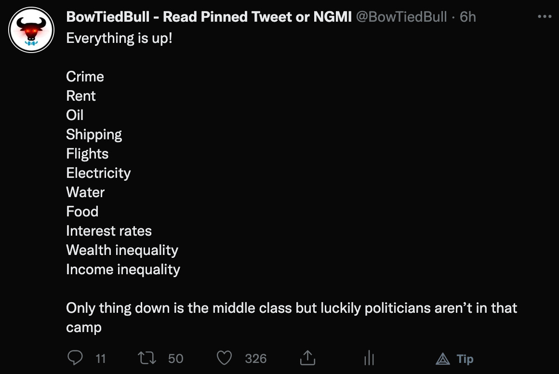Image resolution: width=559 pixels, height=374 pixels.
Task: Open the 6h timestamp permalink
Action: (468, 17)
